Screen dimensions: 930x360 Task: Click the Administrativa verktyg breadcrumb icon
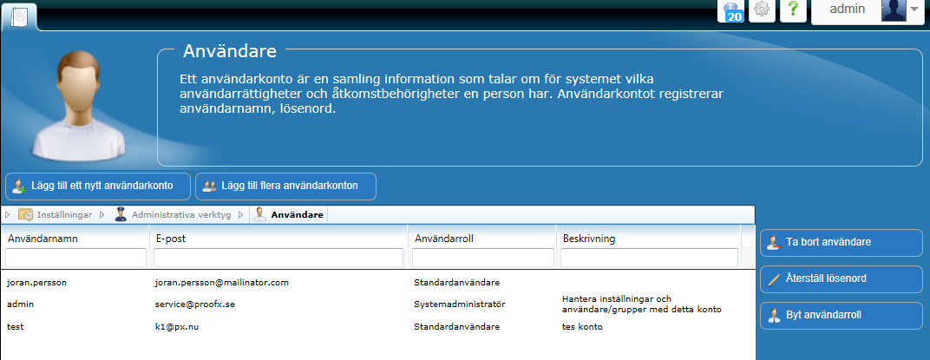pyautogui.click(x=121, y=214)
